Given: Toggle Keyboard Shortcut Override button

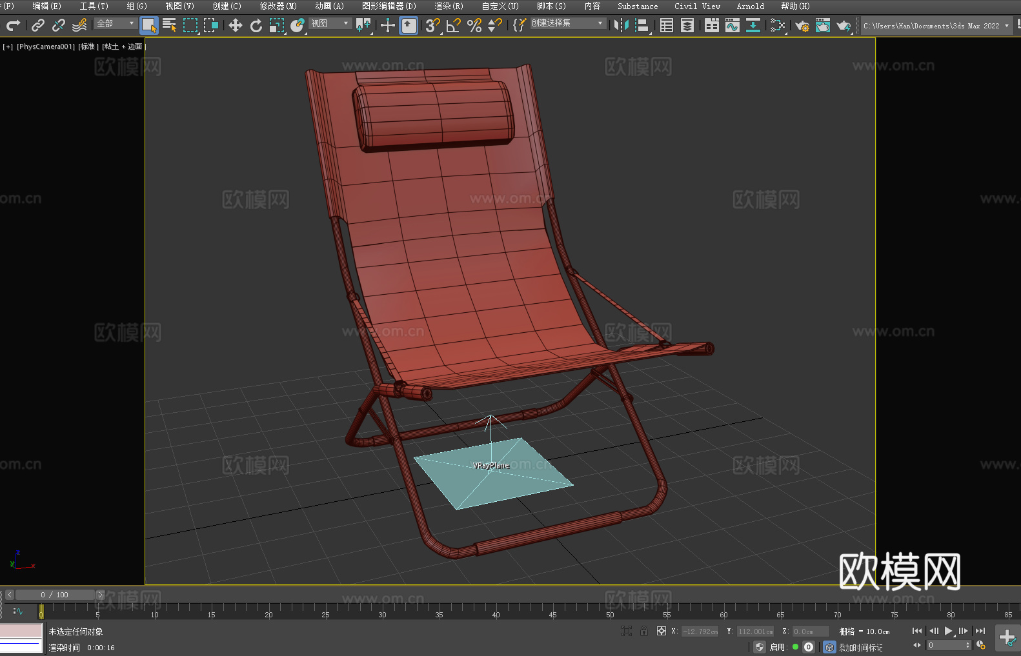Looking at the screenshot, I should pyautogui.click(x=409, y=25).
